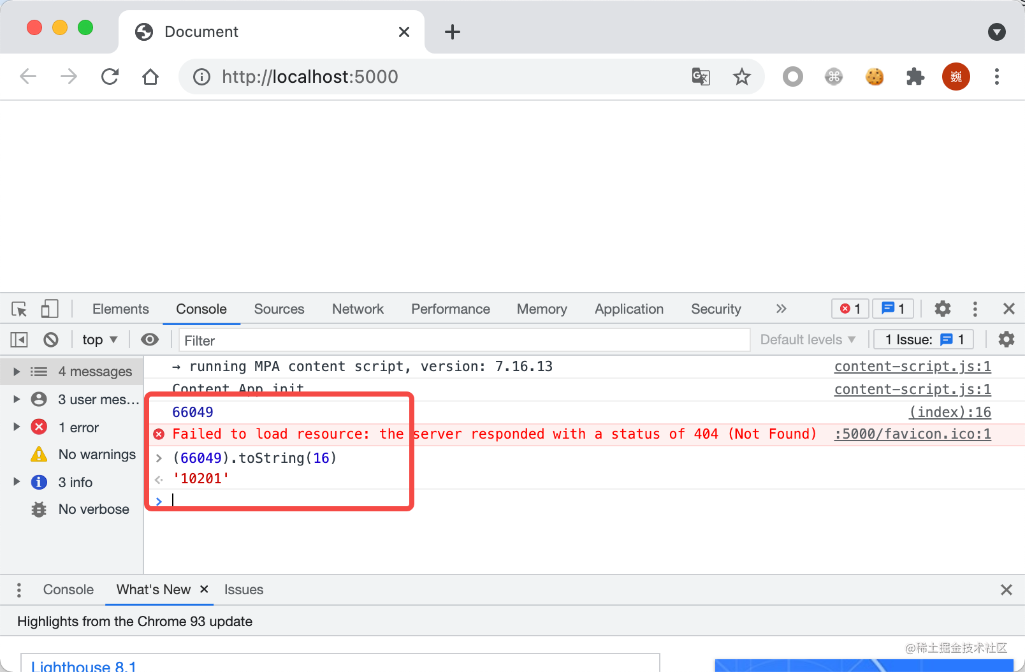1025x672 pixels.
Task: Click the blue issues count badge
Action: coord(893,309)
